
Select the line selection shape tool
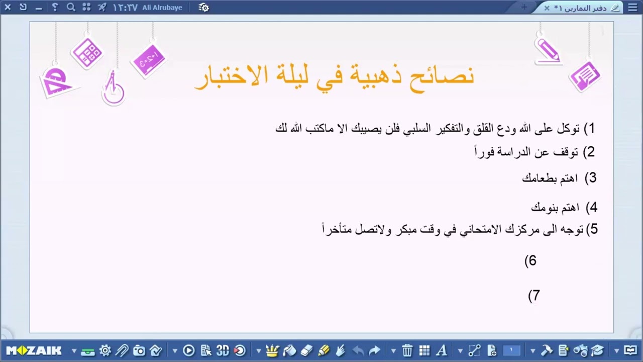pyautogui.click(x=475, y=350)
